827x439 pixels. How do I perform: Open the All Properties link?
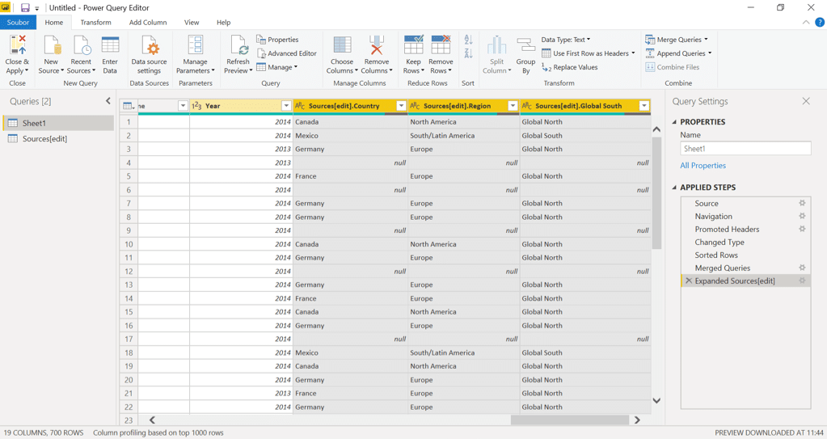point(703,165)
